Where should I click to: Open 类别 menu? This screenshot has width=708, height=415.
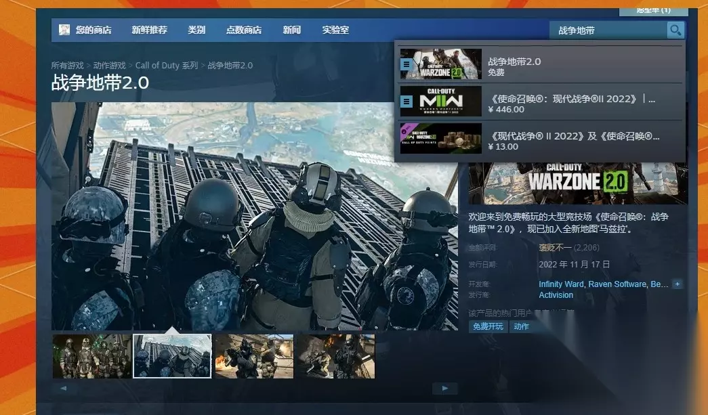point(196,30)
